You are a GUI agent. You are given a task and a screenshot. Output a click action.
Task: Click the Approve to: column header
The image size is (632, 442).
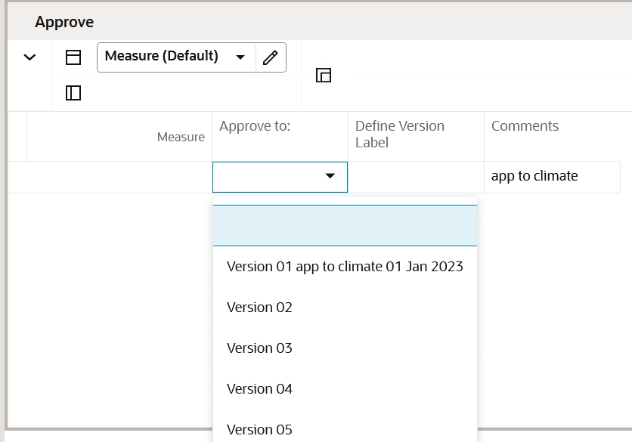point(255,126)
